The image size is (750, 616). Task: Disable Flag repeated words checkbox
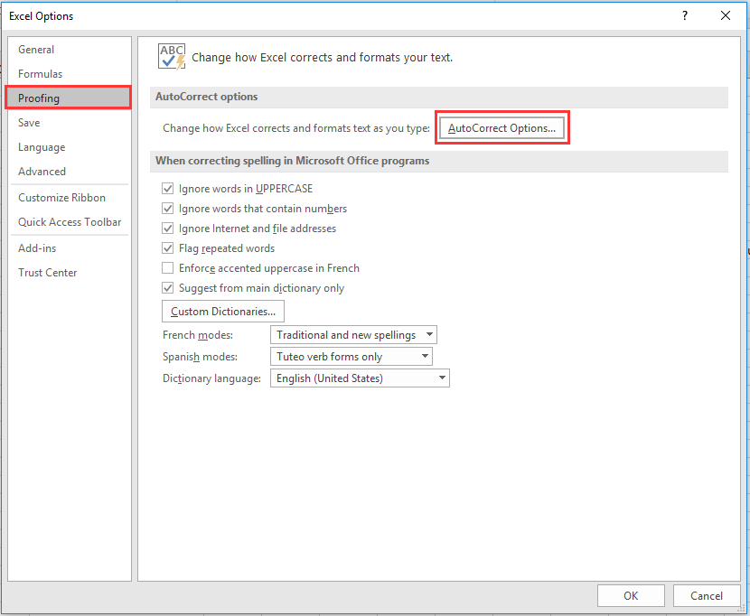pyautogui.click(x=167, y=248)
